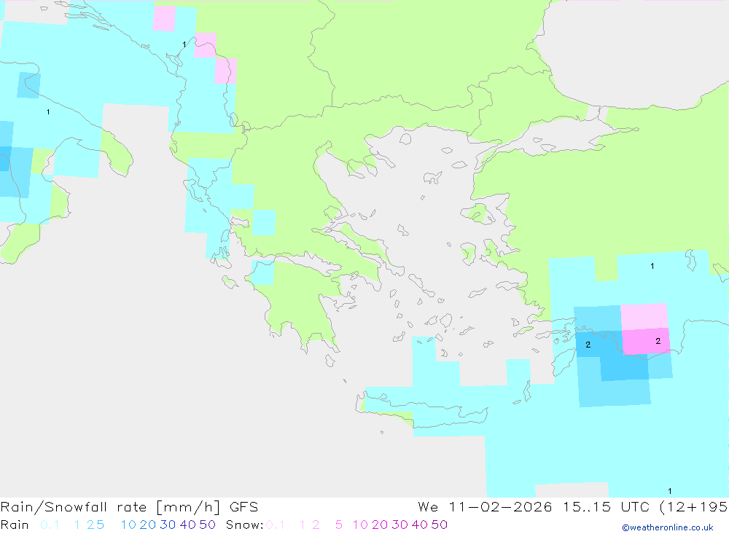Pick the 2 value in Rain legend

coord(90,525)
